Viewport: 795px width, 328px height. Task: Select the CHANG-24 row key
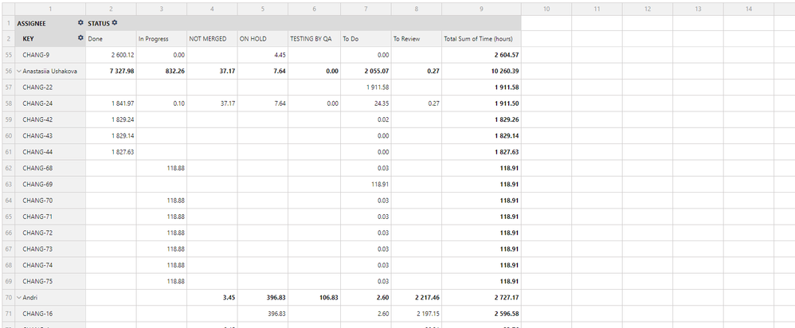click(37, 103)
